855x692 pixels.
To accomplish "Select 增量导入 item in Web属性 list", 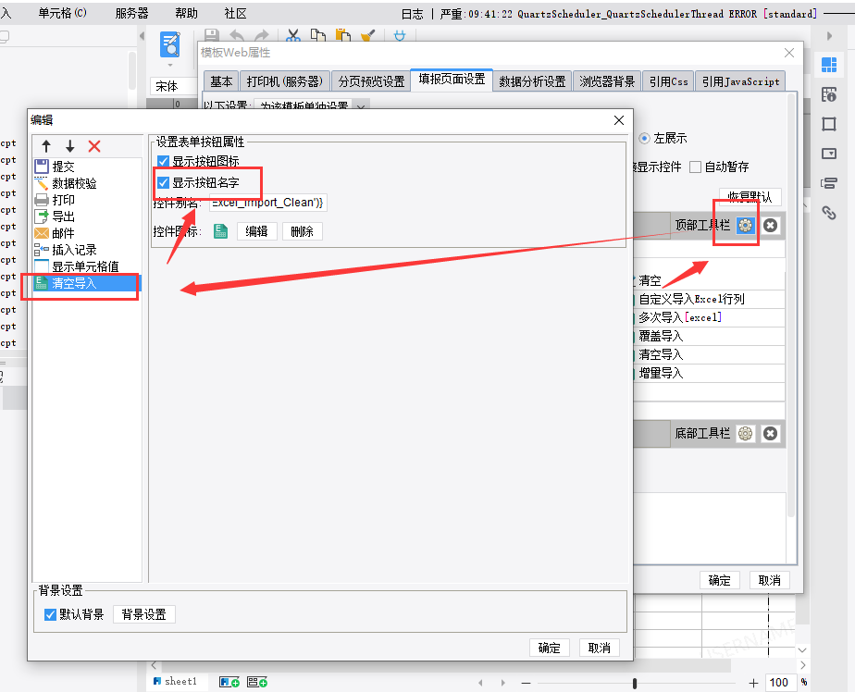I will [x=709, y=374].
